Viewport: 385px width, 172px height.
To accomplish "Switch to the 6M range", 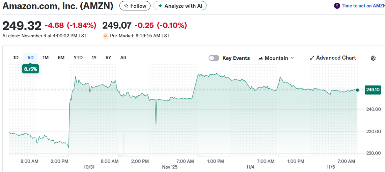I will 61,58.
